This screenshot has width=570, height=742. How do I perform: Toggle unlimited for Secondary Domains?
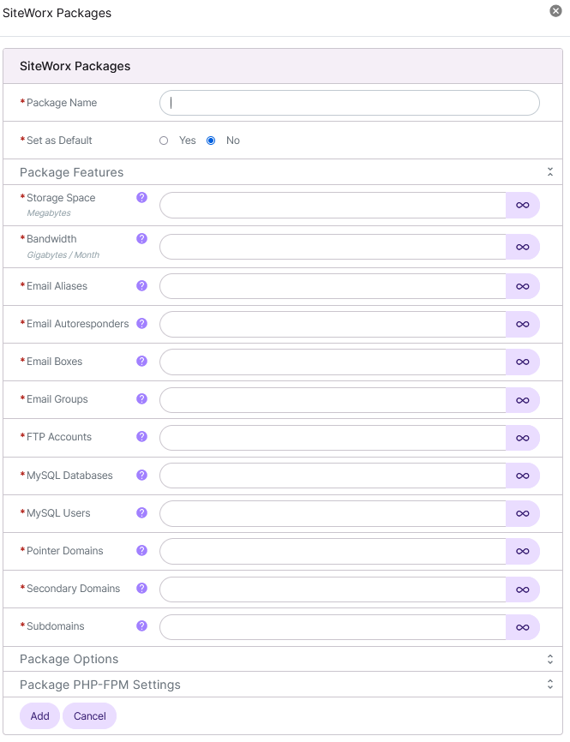pos(523,589)
